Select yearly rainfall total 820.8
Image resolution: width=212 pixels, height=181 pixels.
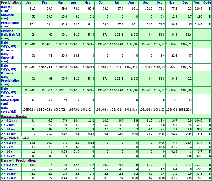pyautogui.click(x=198, y=8)
